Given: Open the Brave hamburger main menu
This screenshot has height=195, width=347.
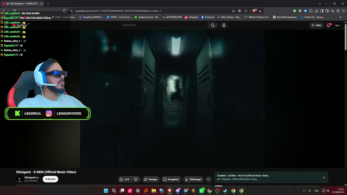Looking at the screenshot, I should pos(343,11).
